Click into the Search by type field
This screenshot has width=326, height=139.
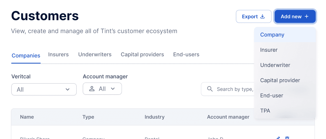point(228,89)
